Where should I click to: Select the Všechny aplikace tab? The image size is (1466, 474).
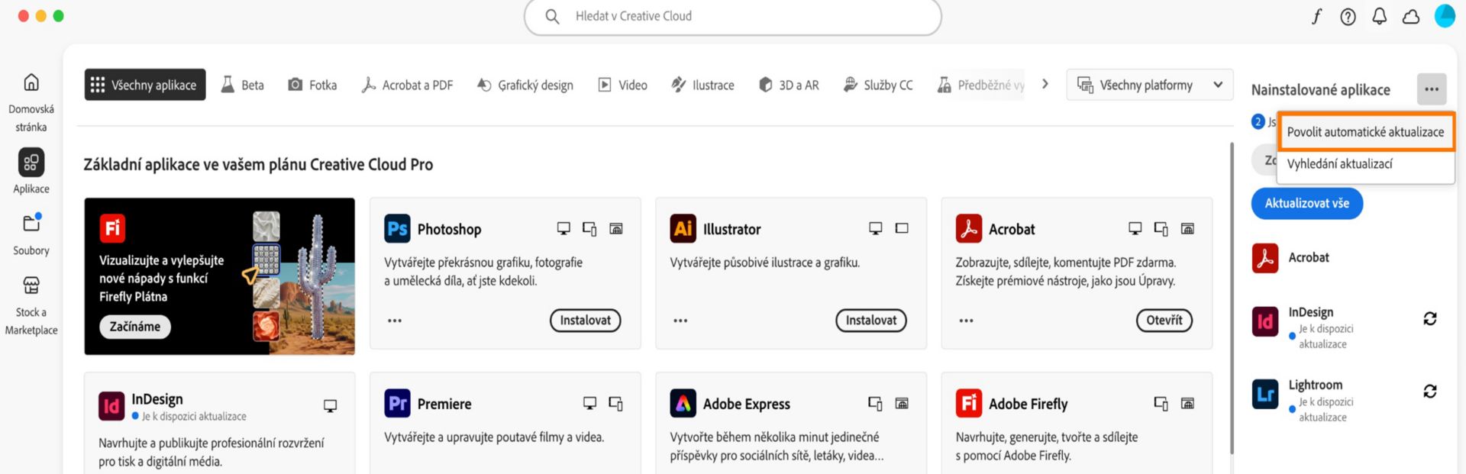click(x=145, y=85)
